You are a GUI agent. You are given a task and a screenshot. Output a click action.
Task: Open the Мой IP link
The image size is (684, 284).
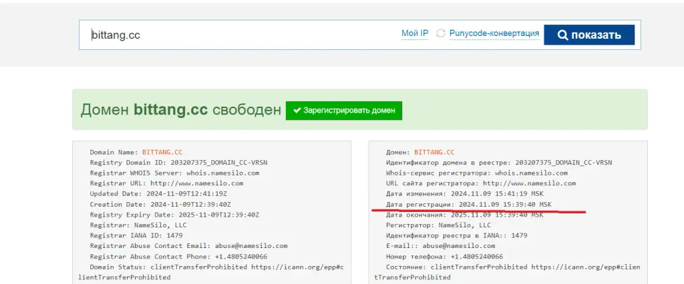point(414,33)
